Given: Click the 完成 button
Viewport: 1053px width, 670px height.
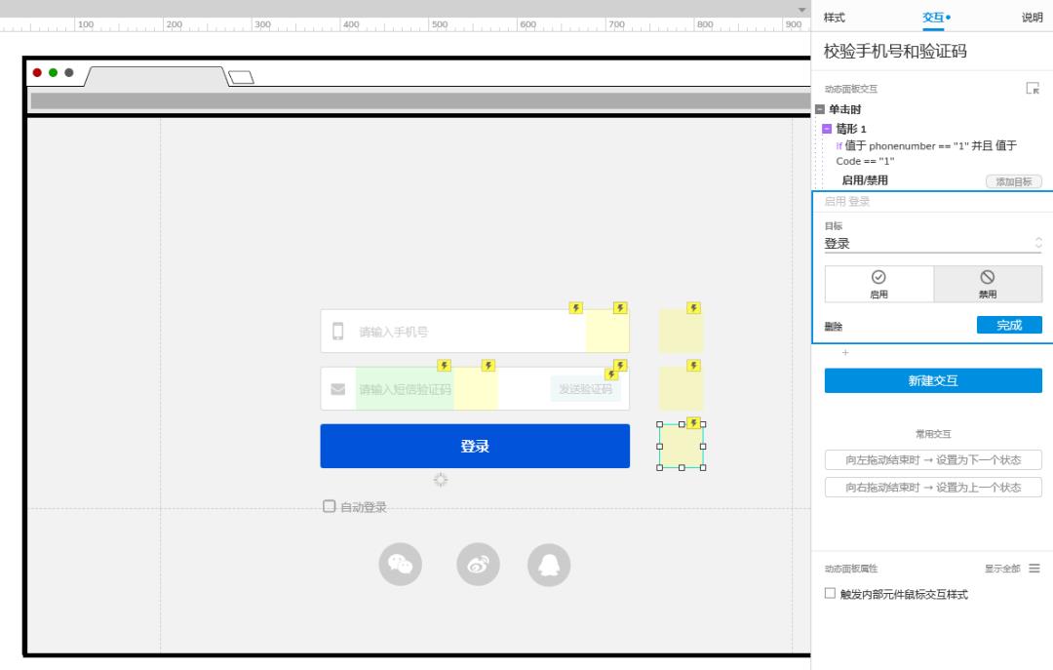Looking at the screenshot, I should [x=1009, y=326].
